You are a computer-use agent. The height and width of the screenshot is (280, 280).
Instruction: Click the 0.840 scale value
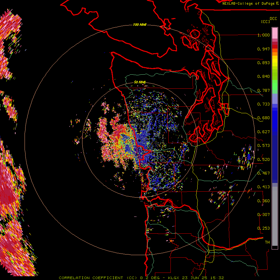264,77
